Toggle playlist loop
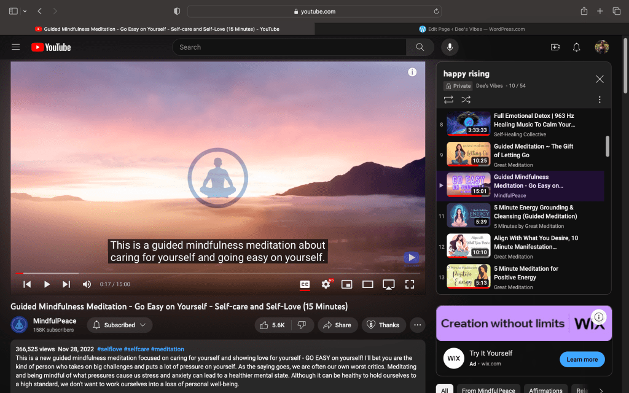629x393 pixels. (x=448, y=99)
